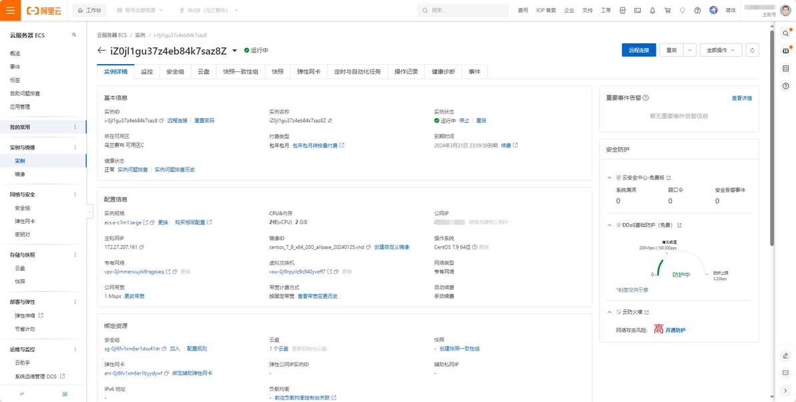
Task: Open the orange hamburger main menu
Action: 10,10
